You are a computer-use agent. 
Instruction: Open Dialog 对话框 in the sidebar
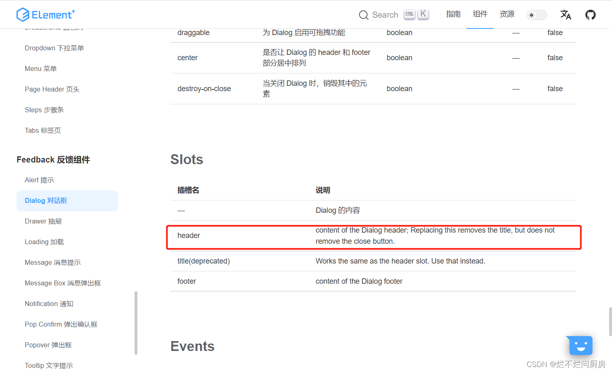(46, 200)
